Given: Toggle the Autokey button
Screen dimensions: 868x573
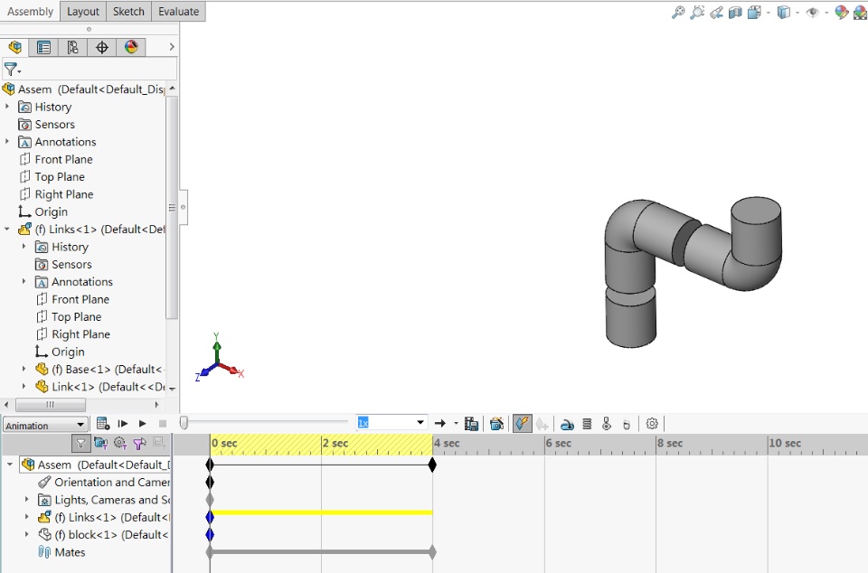Looking at the screenshot, I should point(523,424).
